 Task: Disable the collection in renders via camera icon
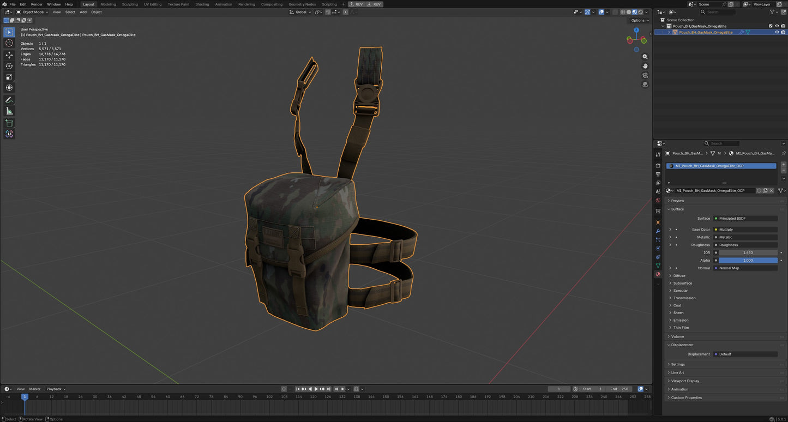tap(784, 26)
